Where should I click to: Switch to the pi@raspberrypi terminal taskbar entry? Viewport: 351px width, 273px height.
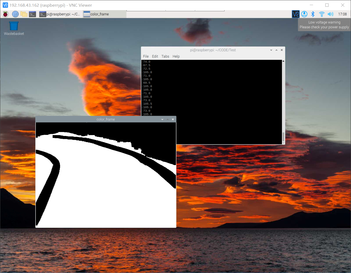coord(60,14)
